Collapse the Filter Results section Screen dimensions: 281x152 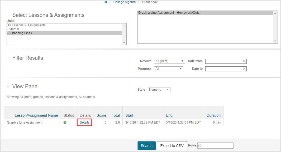(8, 58)
